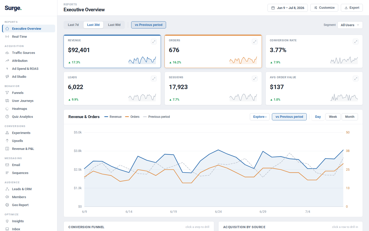The image size is (369, 231).
Task: Click the Heatmaps icon in sidebar
Action: click(7, 109)
